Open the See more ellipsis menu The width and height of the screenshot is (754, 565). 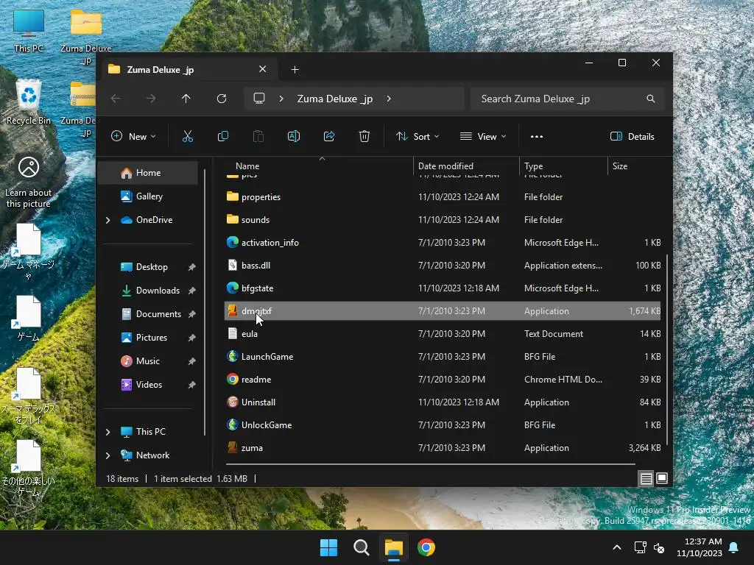537,136
